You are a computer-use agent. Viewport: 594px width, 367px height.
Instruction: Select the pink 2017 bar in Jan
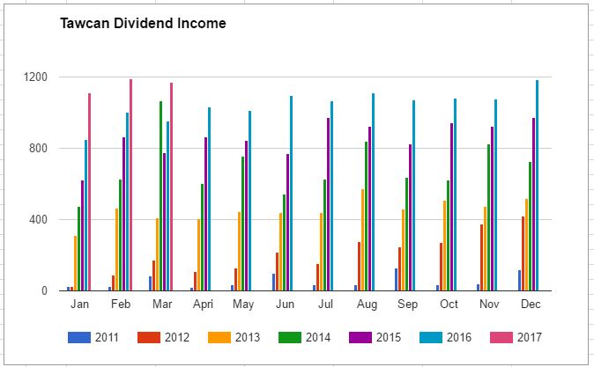click(89, 192)
